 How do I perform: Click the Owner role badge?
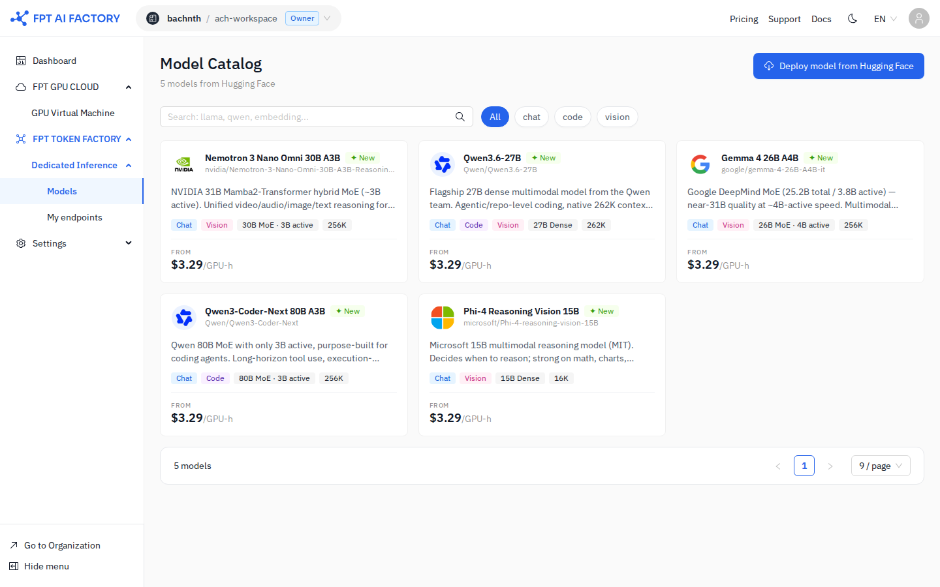point(302,18)
